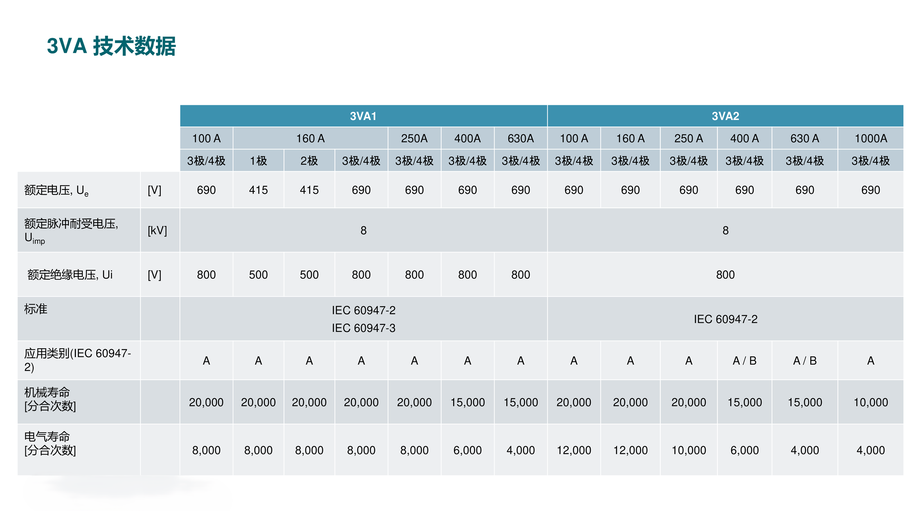Click the 1极 pole header cell
The width and height of the screenshot is (909, 511).
[258, 161]
